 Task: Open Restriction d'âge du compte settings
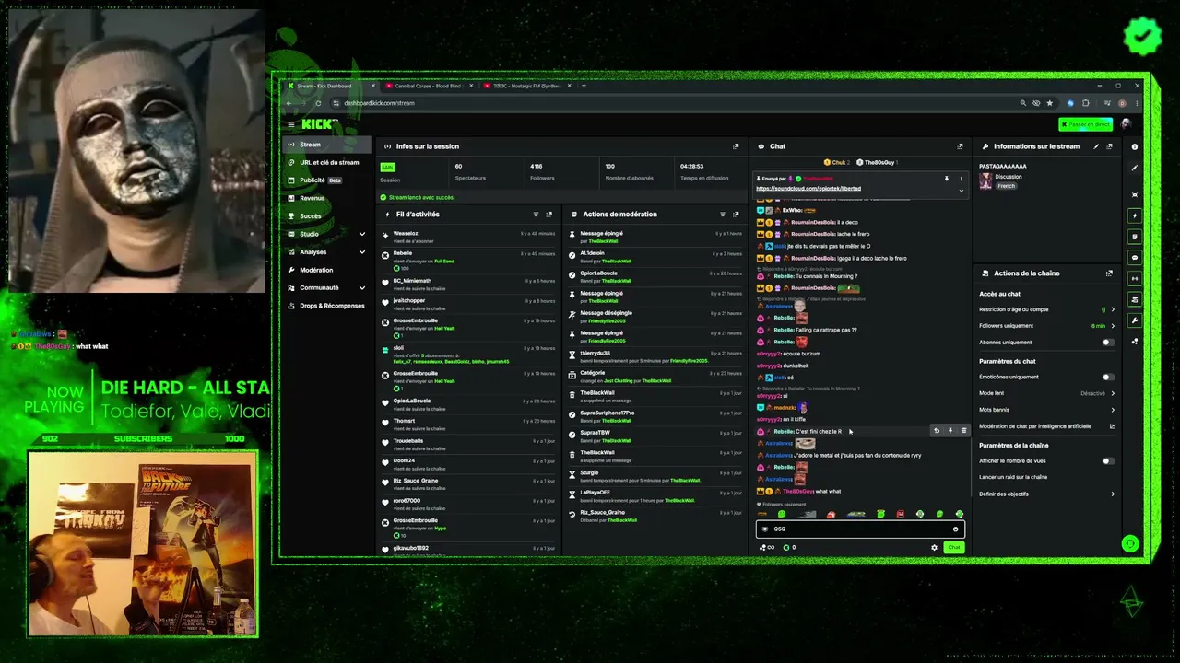1046,309
